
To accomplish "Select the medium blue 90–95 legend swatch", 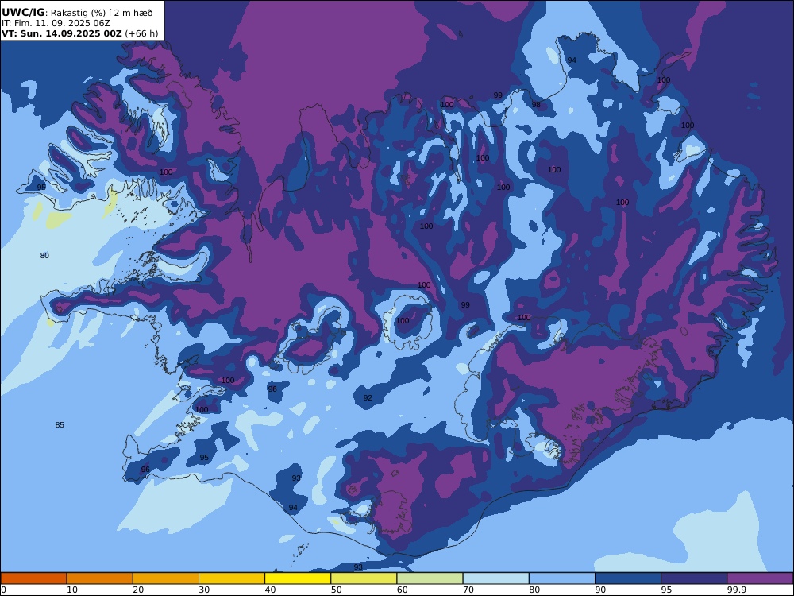I will pos(628,579).
